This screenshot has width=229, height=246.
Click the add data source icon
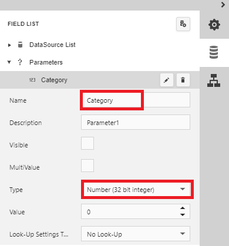(x=183, y=24)
